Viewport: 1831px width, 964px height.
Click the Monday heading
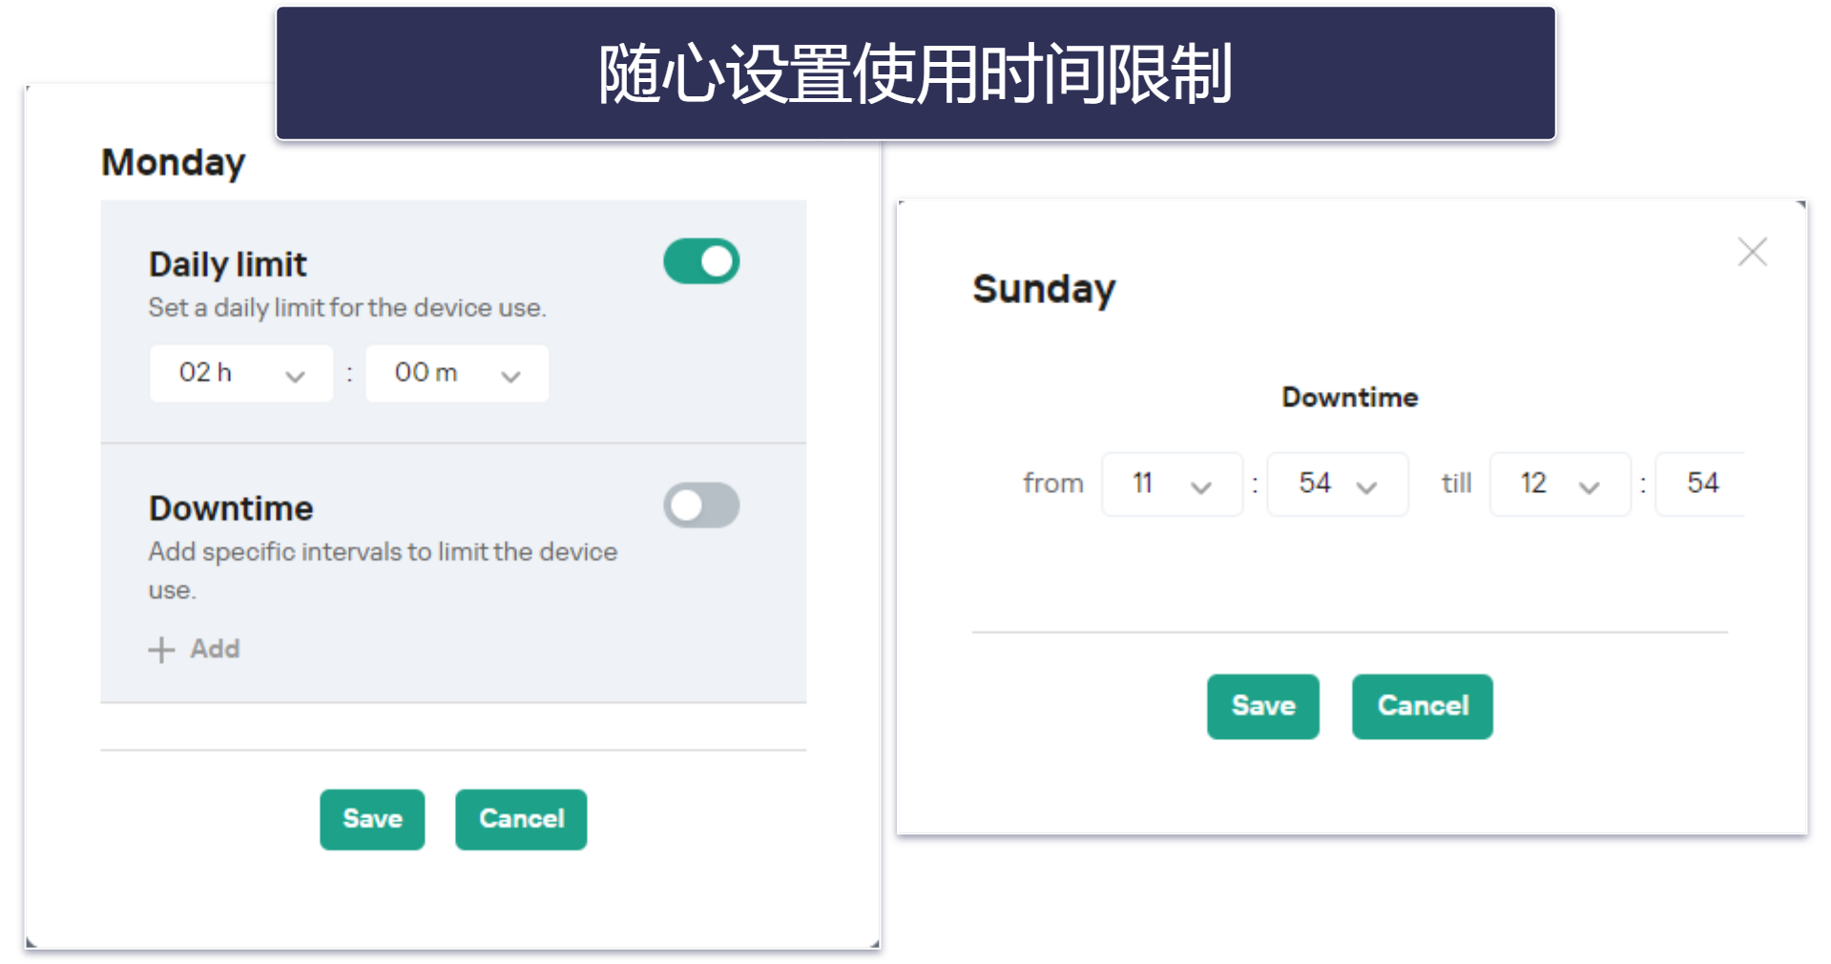coord(174,163)
